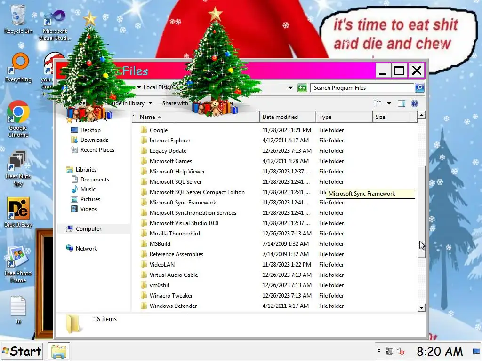
Task: Select the Reference Assemblies folder
Action: click(177, 254)
